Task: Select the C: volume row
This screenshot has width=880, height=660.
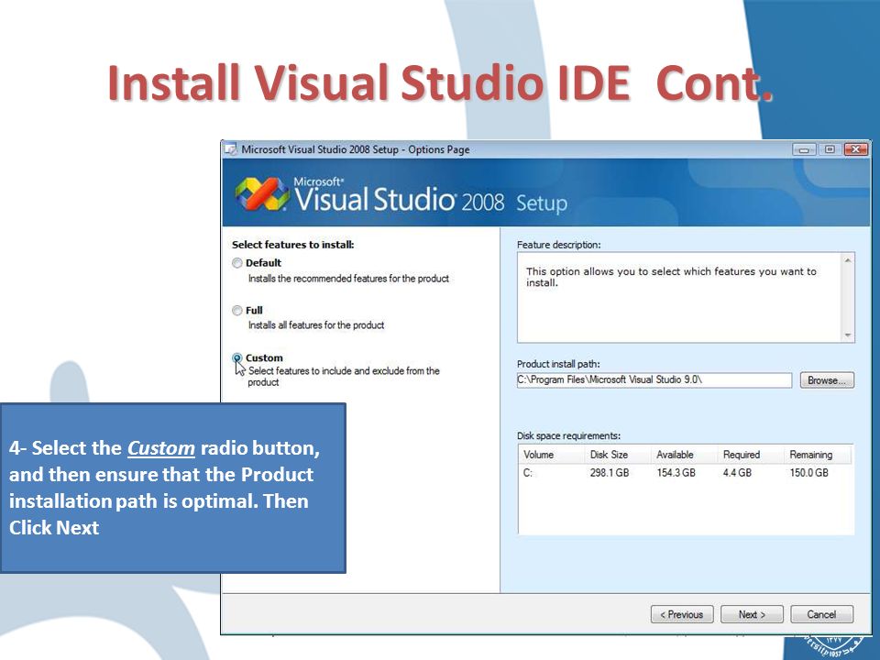Action: [x=686, y=473]
